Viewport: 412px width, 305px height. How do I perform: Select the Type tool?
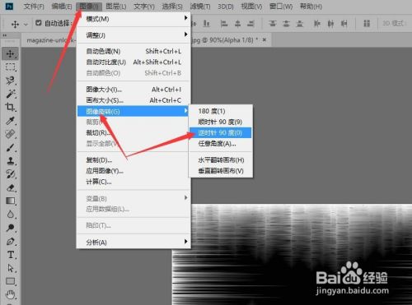coord(10,255)
